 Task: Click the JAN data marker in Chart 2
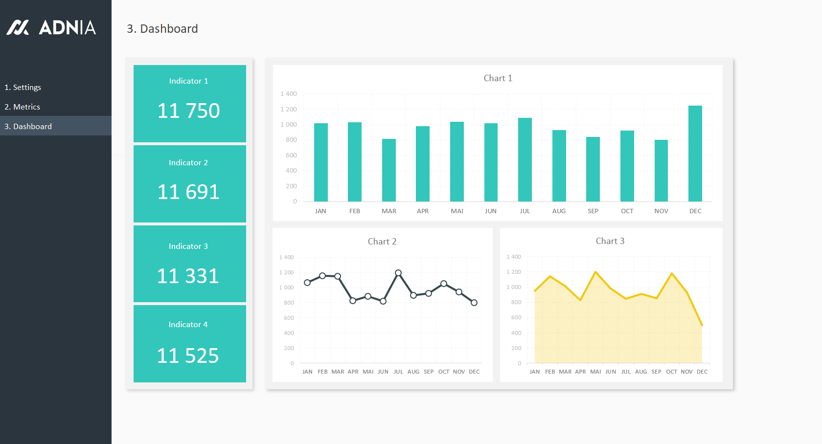(307, 283)
